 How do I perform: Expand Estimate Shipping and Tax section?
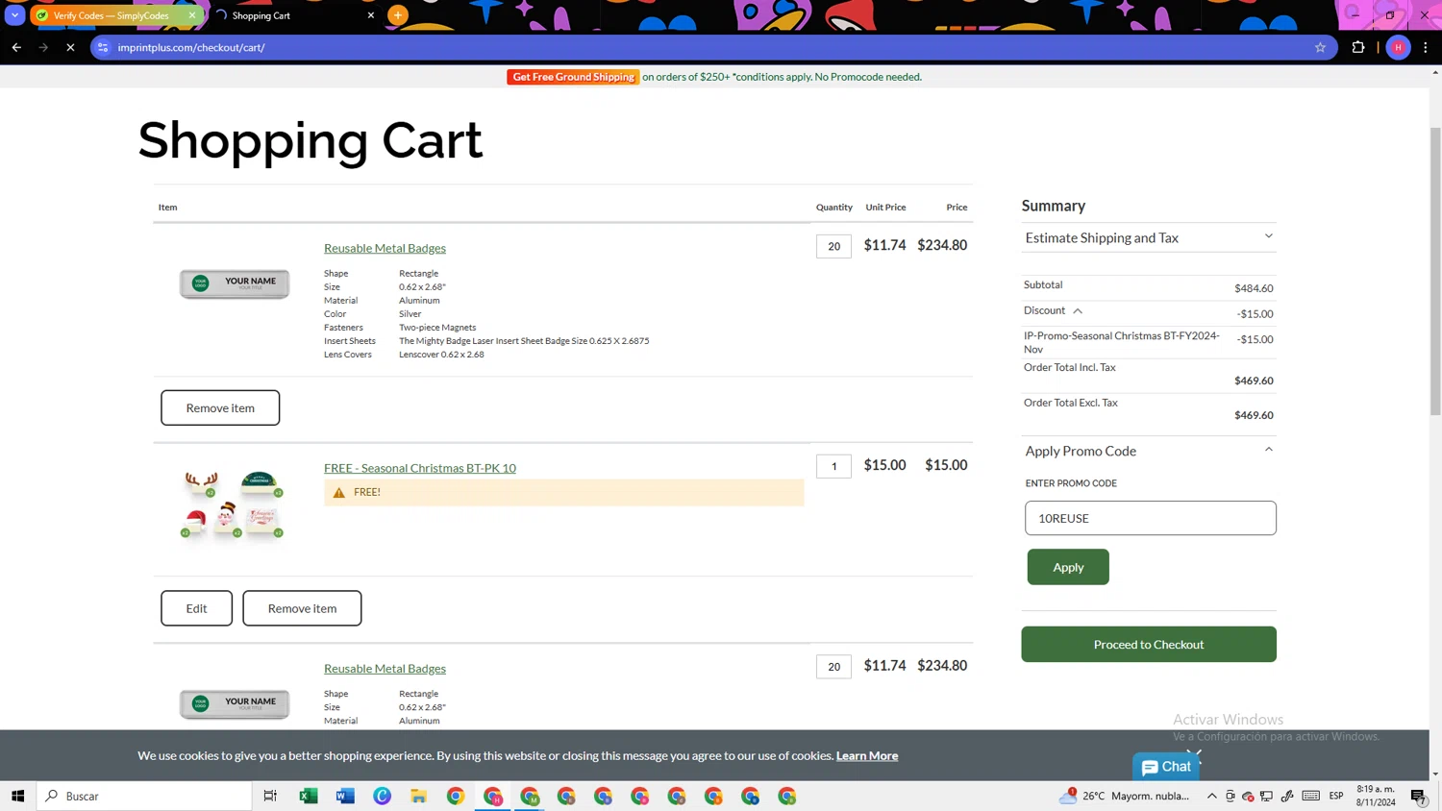[1149, 237]
